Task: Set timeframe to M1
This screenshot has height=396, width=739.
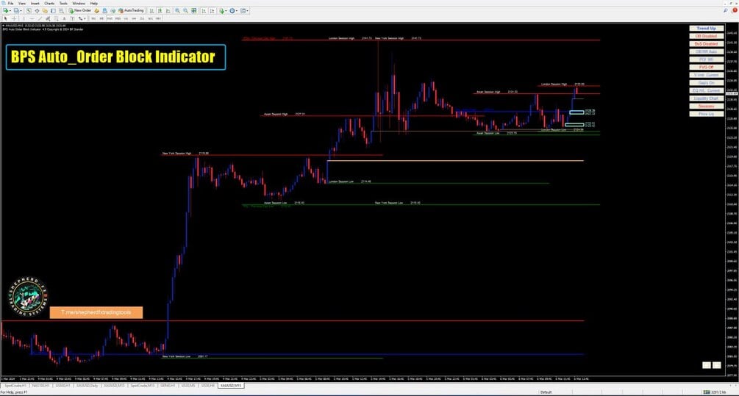Action: coord(93,18)
